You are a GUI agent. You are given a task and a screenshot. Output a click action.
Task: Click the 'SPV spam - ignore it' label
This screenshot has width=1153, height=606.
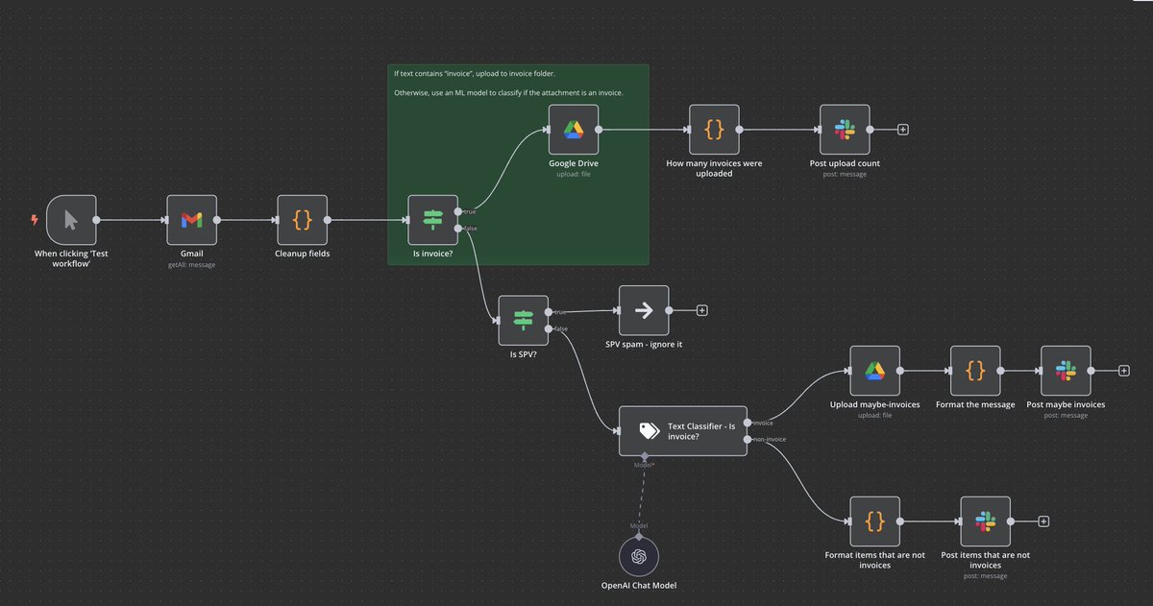pyautogui.click(x=644, y=344)
